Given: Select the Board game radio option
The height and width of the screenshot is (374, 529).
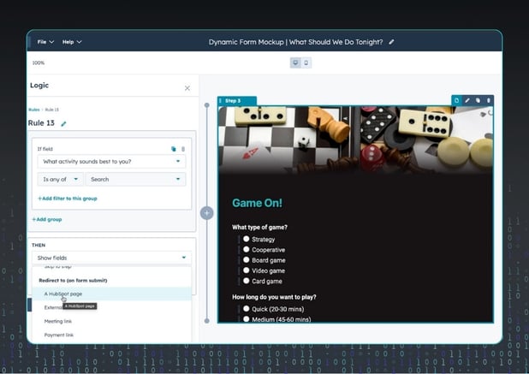Looking at the screenshot, I should (x=247, y=260).
